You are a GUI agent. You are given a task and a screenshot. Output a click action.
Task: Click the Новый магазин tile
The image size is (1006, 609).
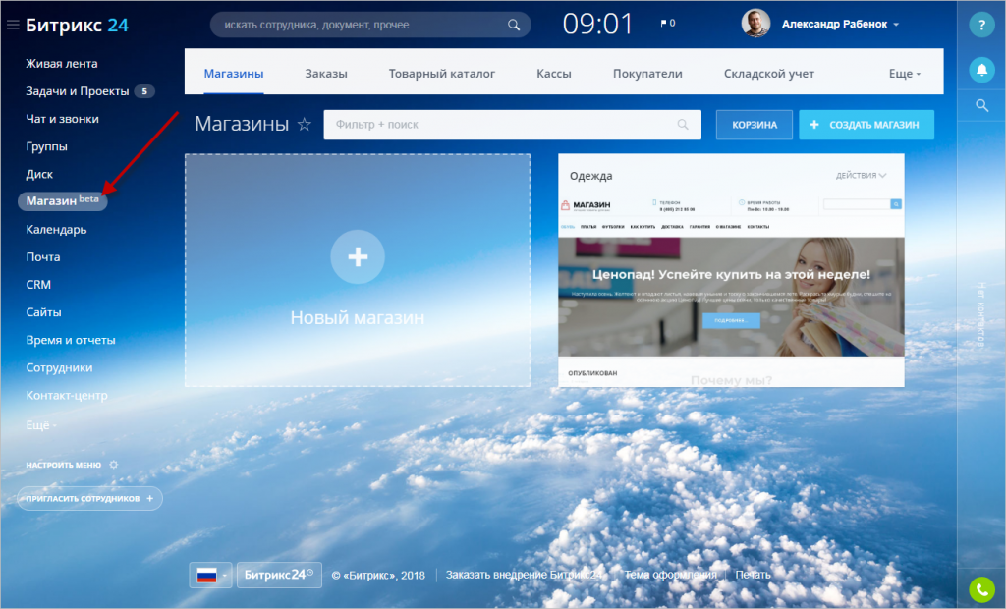point(358,270)
